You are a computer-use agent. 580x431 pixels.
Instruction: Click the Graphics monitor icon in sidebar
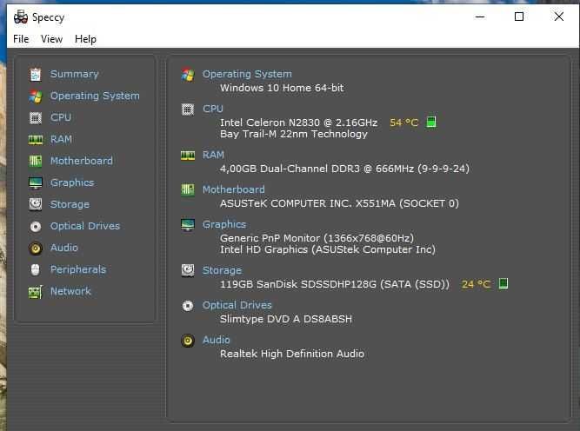tap(36, 183)
